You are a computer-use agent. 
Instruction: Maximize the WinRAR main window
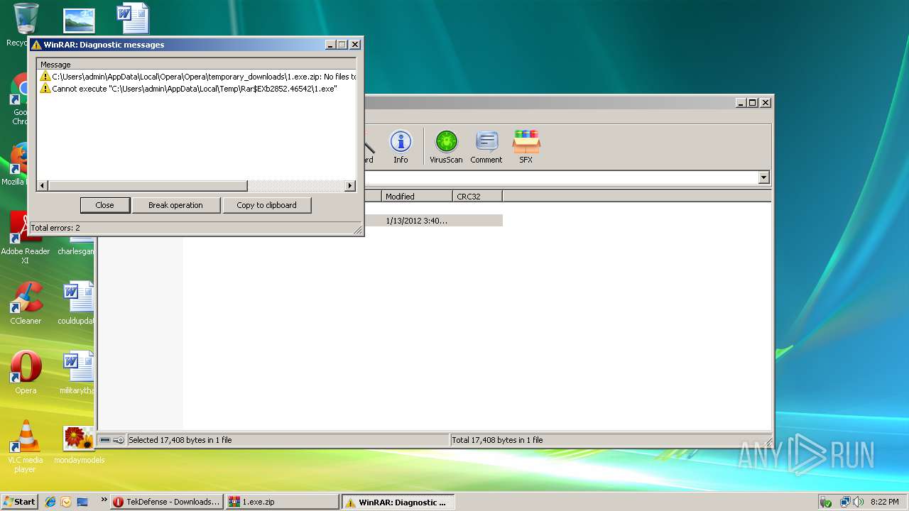point(752,102)
